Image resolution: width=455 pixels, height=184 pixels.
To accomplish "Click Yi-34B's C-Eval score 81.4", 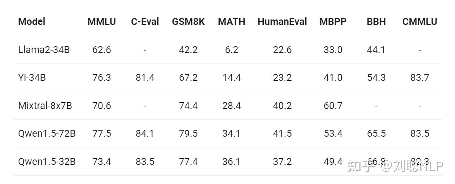I will [145, 78].
